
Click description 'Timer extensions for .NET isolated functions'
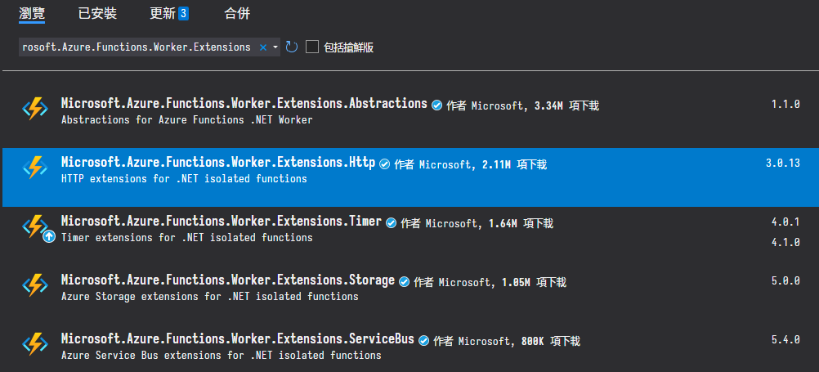pos(187,238)
